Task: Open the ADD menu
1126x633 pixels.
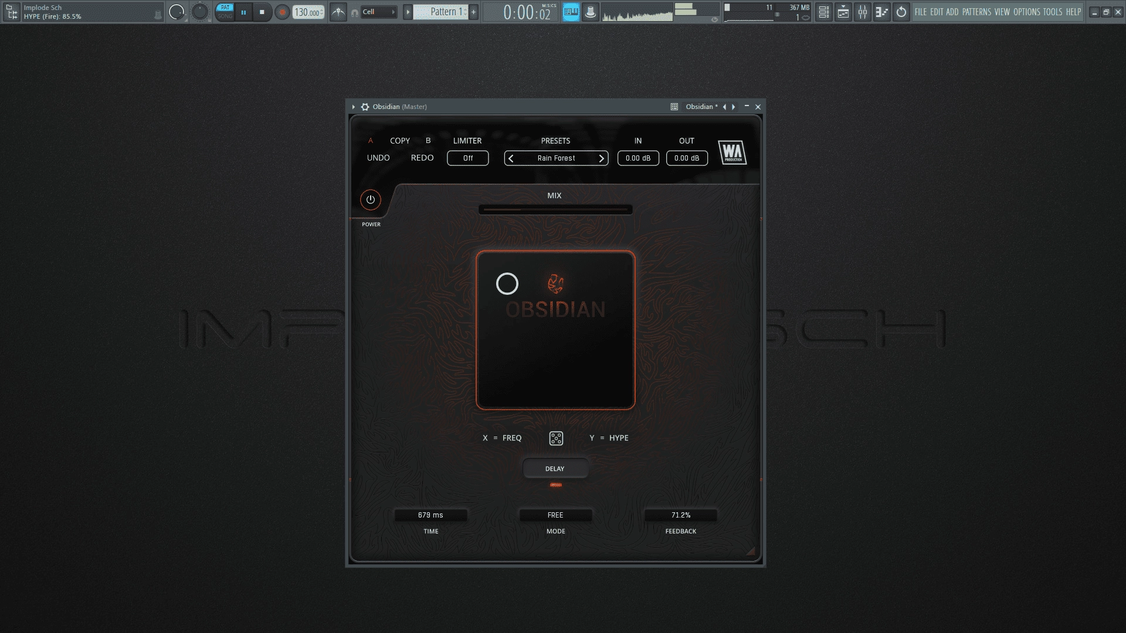Action: 952,12
